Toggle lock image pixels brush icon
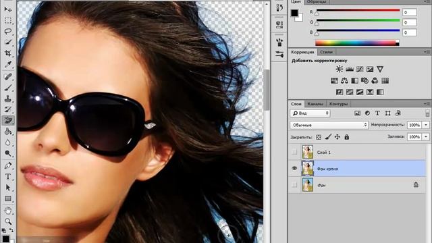This screenshot has height=243, width=432. [328, 136]
